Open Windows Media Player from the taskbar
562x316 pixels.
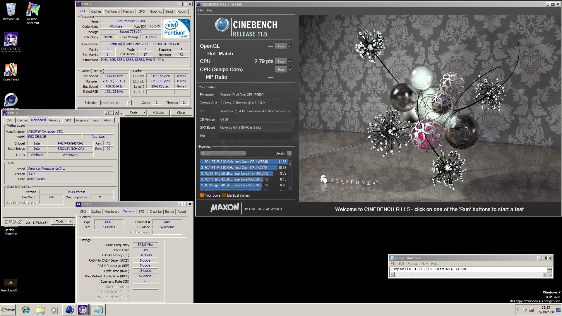54,310
